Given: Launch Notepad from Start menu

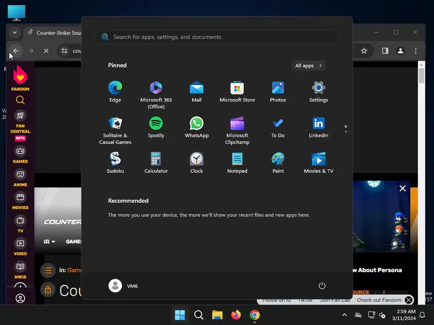Looking at the screenshot, I should click(237, 163).
